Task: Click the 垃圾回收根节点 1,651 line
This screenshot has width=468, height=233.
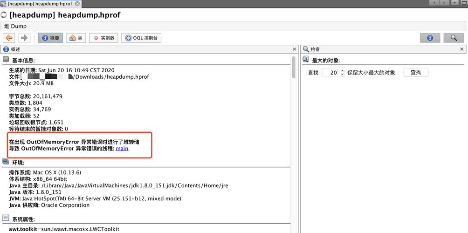Action: (36, 122)
